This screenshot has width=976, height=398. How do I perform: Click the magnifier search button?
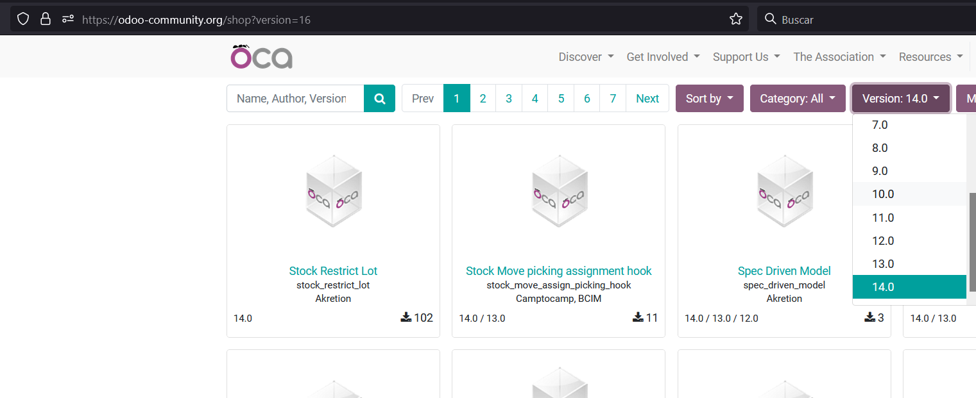(x=379, y=99)
